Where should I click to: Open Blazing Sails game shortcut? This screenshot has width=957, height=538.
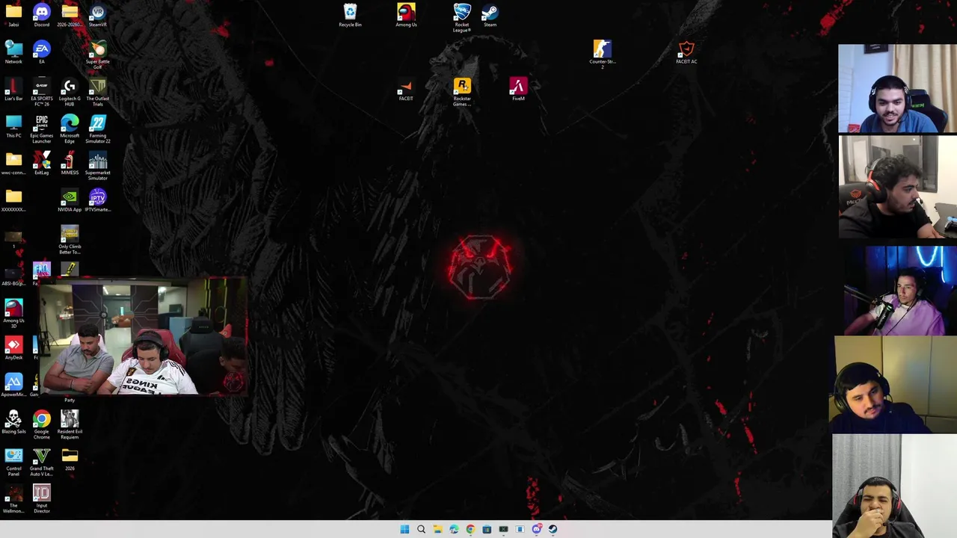[13, 422]
